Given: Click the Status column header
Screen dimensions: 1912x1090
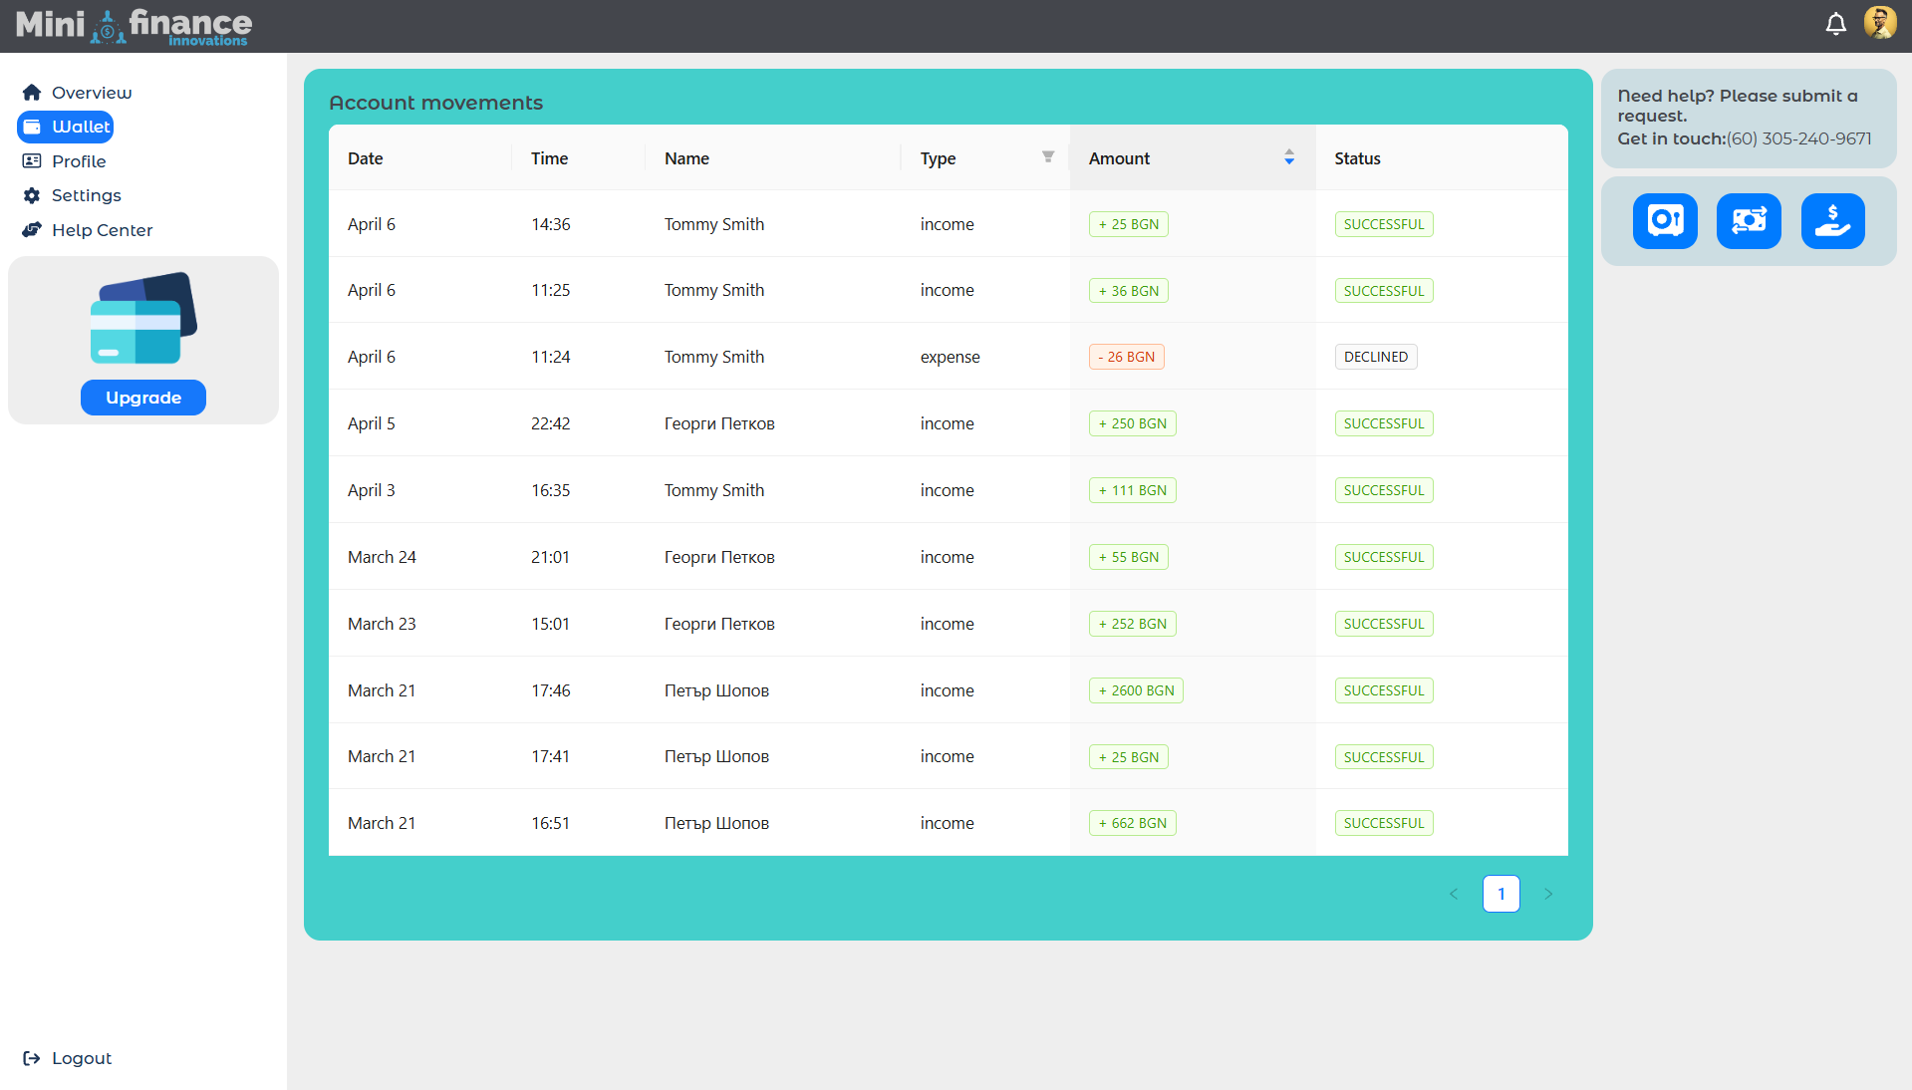Looking at the screenshot, I should pyautogui.click(x=1441, y=157).
